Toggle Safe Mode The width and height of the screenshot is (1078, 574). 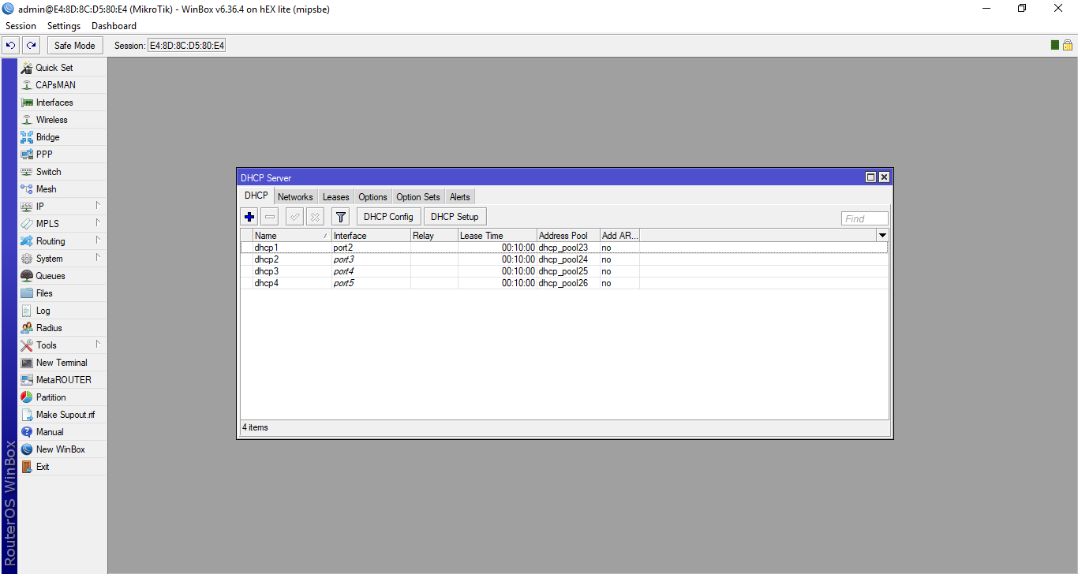click(x=74, y=46)
